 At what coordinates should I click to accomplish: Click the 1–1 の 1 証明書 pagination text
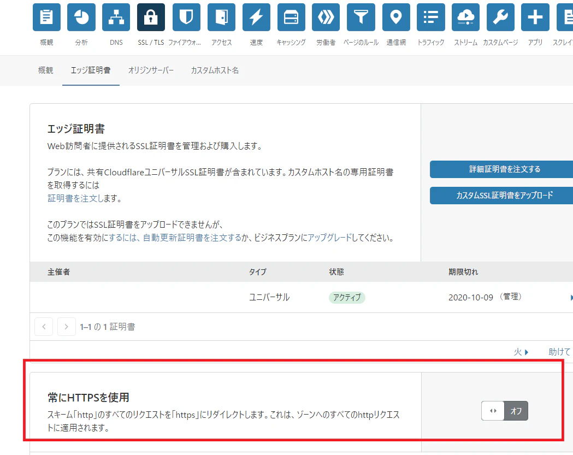pyautogui.click(x=108, y=327)
